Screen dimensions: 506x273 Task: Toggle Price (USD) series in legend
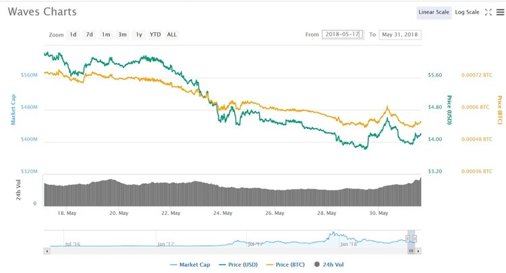[238, 265]
